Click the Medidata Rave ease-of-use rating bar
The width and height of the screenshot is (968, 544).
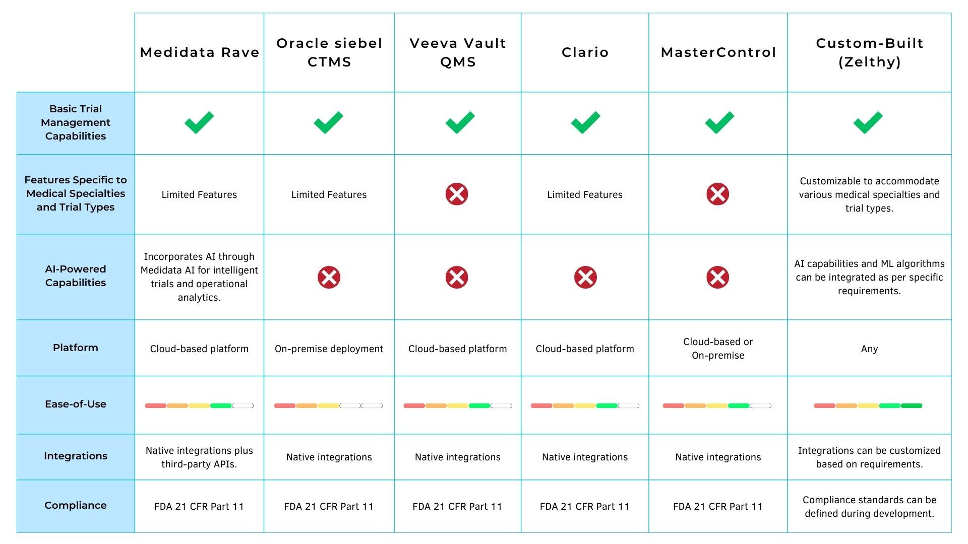199,405
